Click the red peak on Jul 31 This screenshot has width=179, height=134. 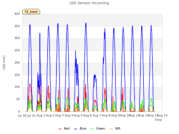(30, 84)
